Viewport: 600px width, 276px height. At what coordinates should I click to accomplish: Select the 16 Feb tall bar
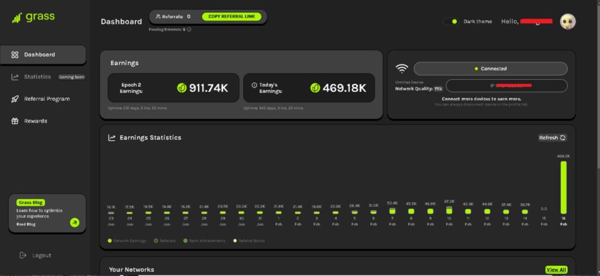pyautogui.click(x=563, y=188)
